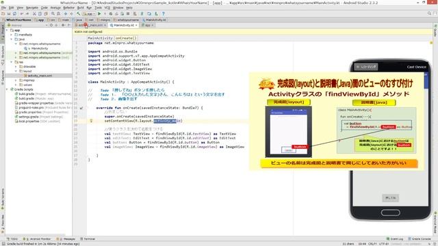Viewport: 438px width, 246px height.
Task: Open the Android project view dropdown
Action: point(28,25)
